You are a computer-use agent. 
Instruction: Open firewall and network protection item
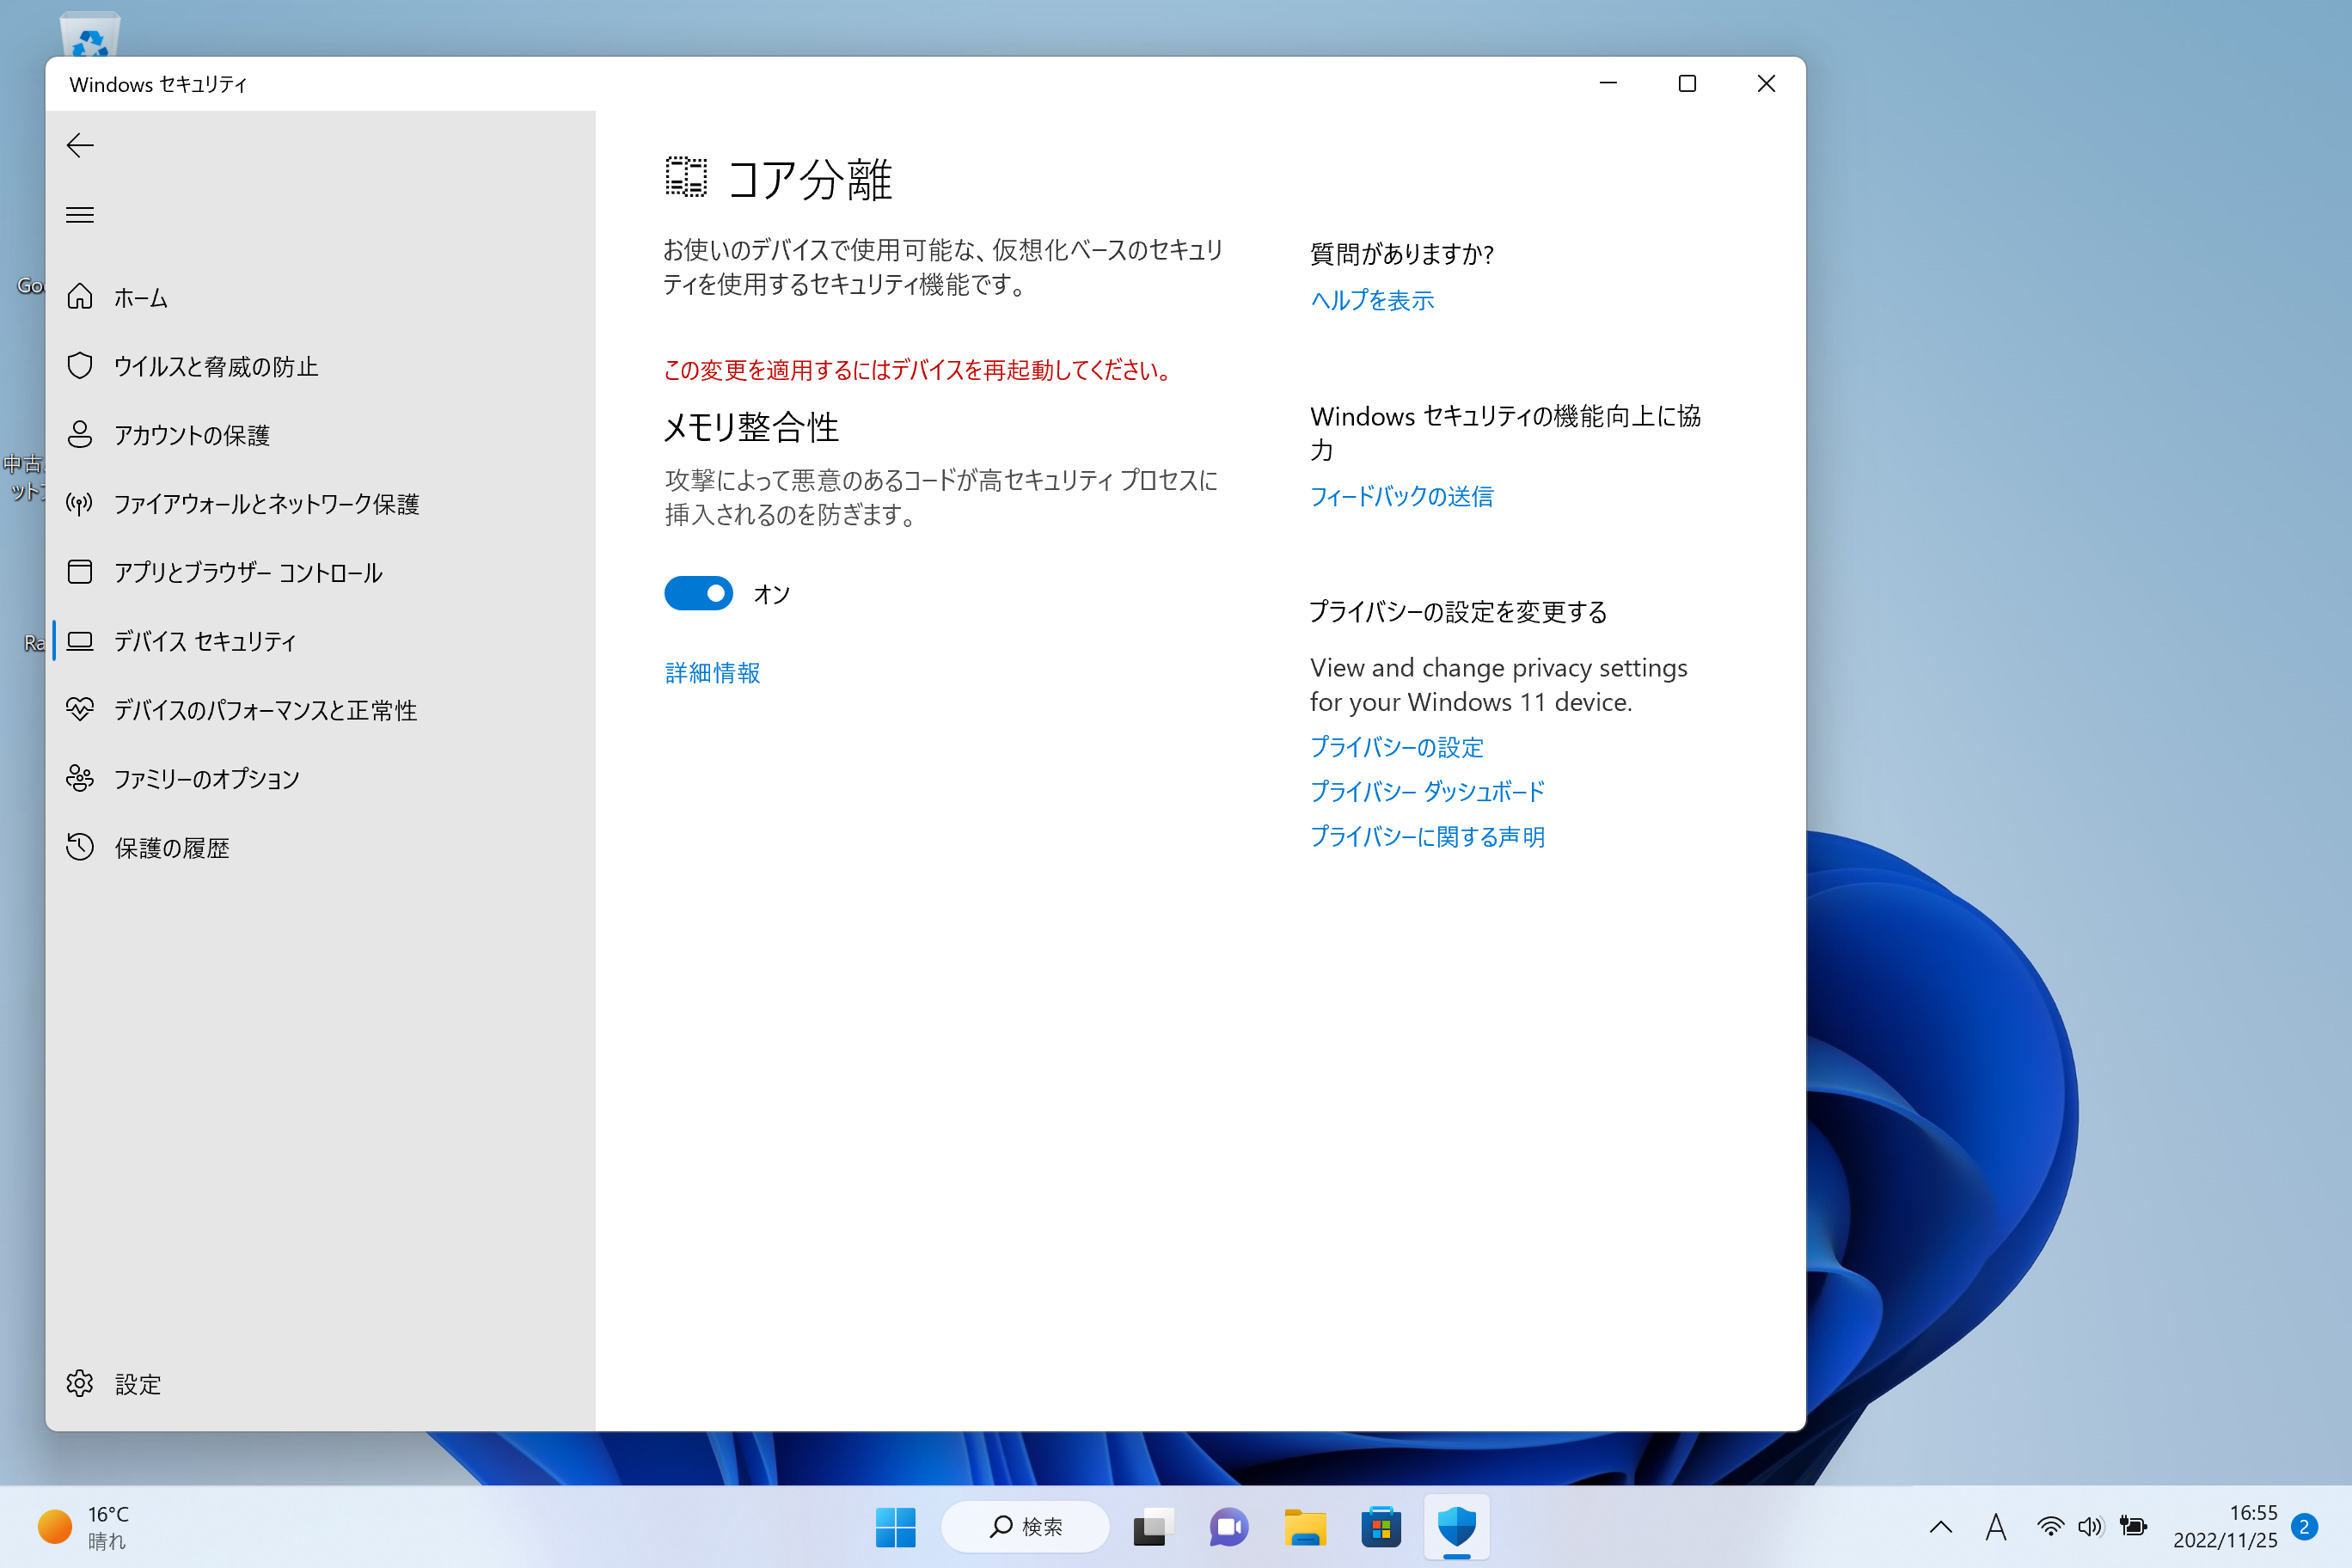pyautogui.click(x=265, y=504)
